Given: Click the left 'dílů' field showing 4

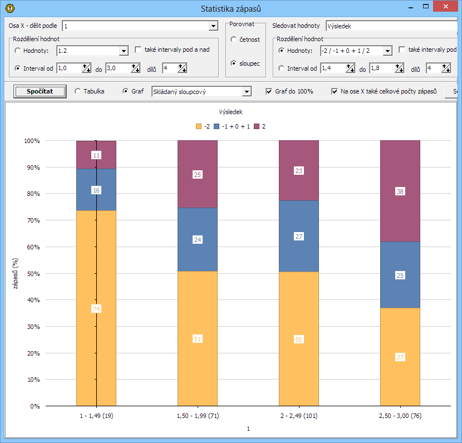Looking at the screenshot, I should click(x=170, y=68).
